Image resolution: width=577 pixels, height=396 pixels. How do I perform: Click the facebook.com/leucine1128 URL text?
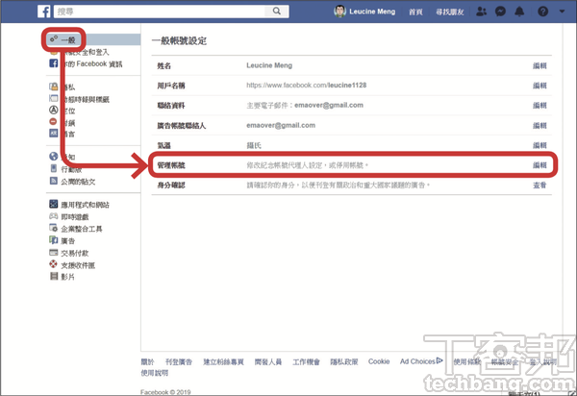pos(306,86)
